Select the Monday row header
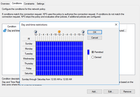 pos(29,49)
